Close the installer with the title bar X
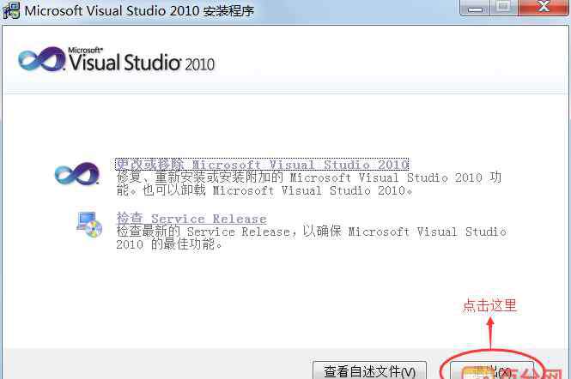Viewport: 571px width, 379px height. click(x=544, y=8)
